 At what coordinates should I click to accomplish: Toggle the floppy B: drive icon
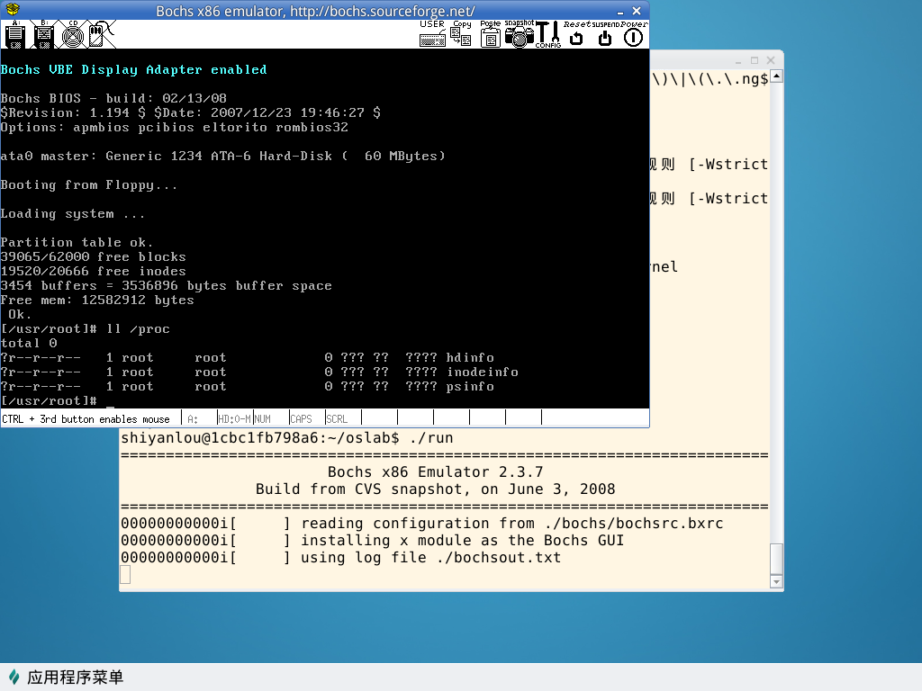(44, 34)
